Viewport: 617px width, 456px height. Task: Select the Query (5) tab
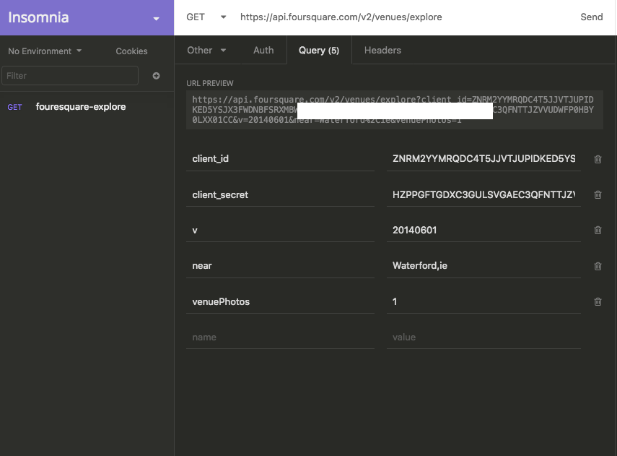[319, 51]
